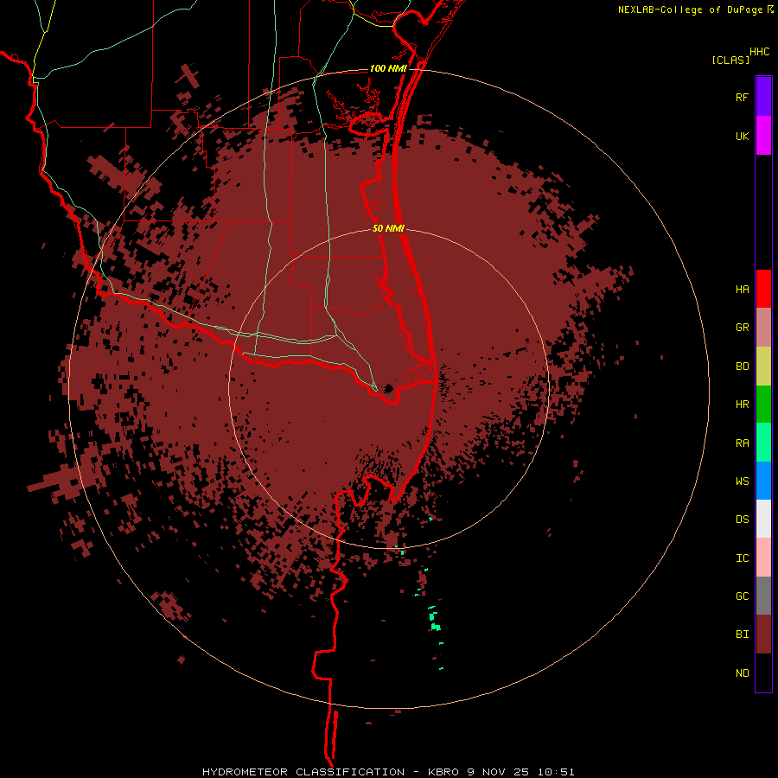
Task: Click the RF legend label
Action: tap(742, 97)
